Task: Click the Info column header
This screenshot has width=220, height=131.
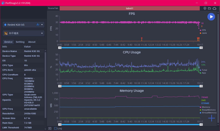Action: (4, 47)
